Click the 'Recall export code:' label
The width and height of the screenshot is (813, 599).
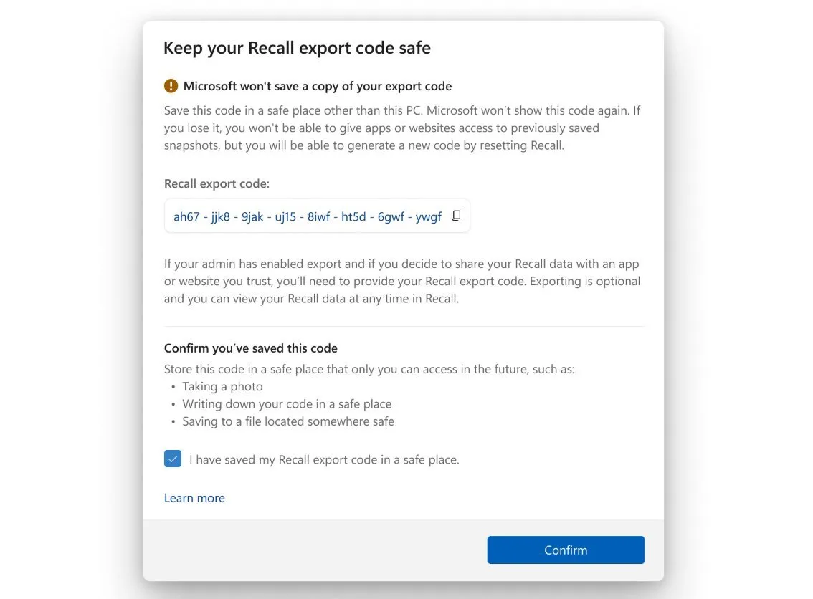tap(216, 183)
